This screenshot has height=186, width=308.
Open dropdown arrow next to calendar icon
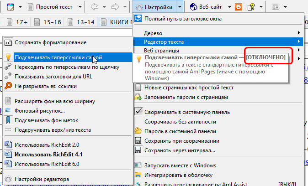pos(20,7)
